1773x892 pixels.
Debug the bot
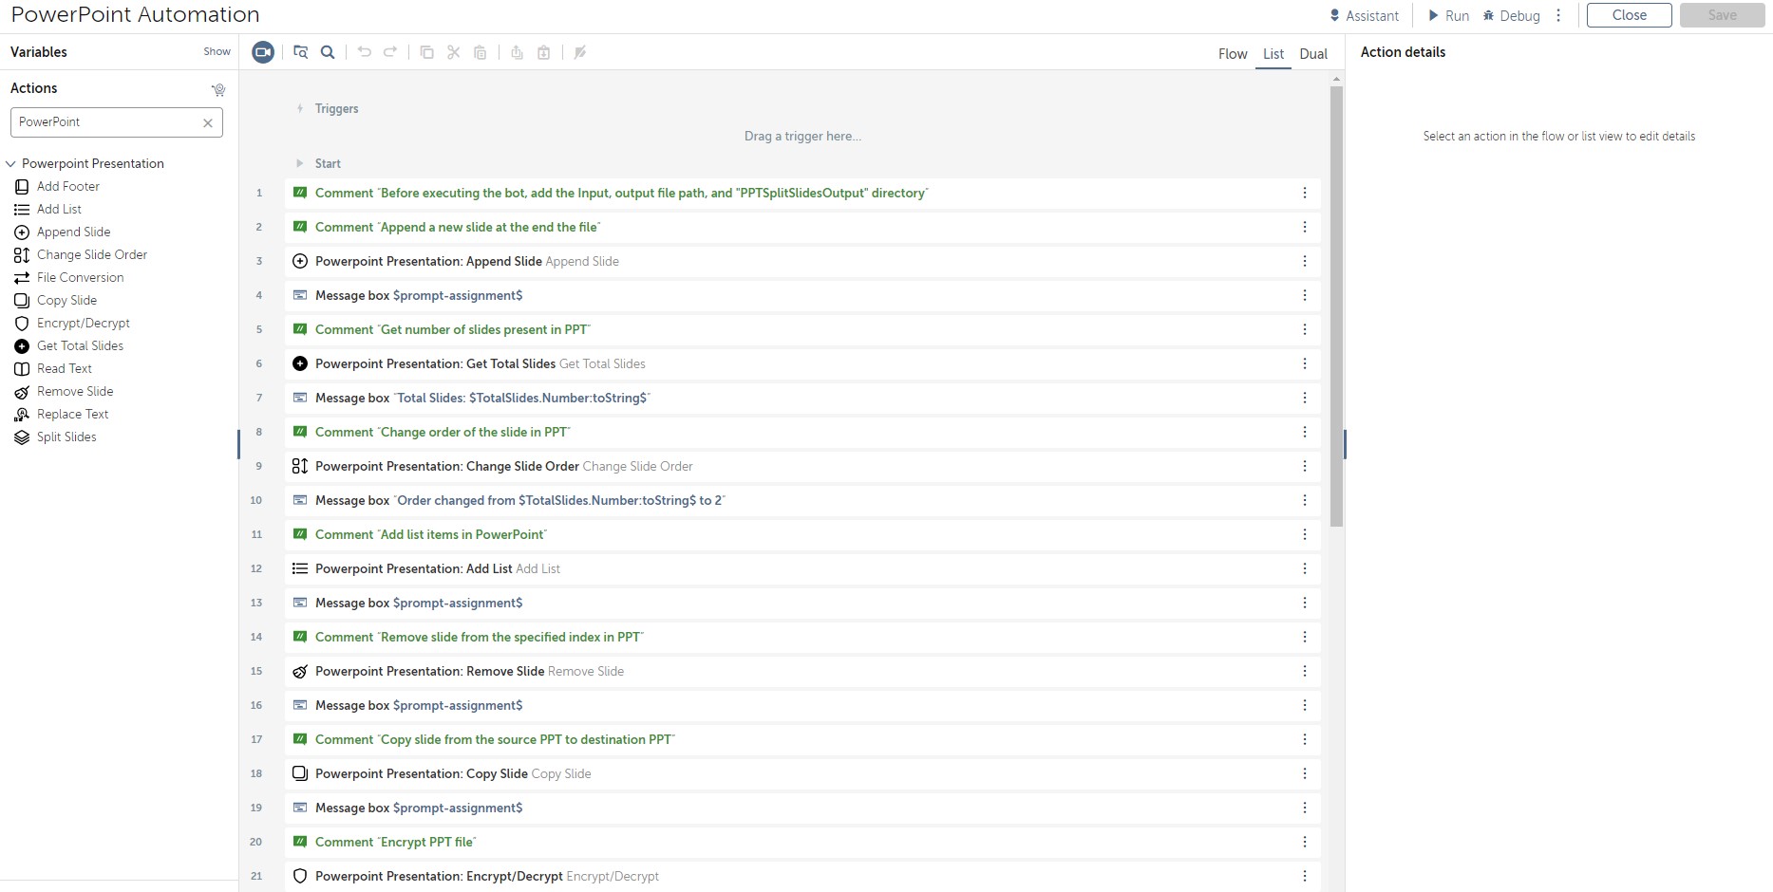1512,15
